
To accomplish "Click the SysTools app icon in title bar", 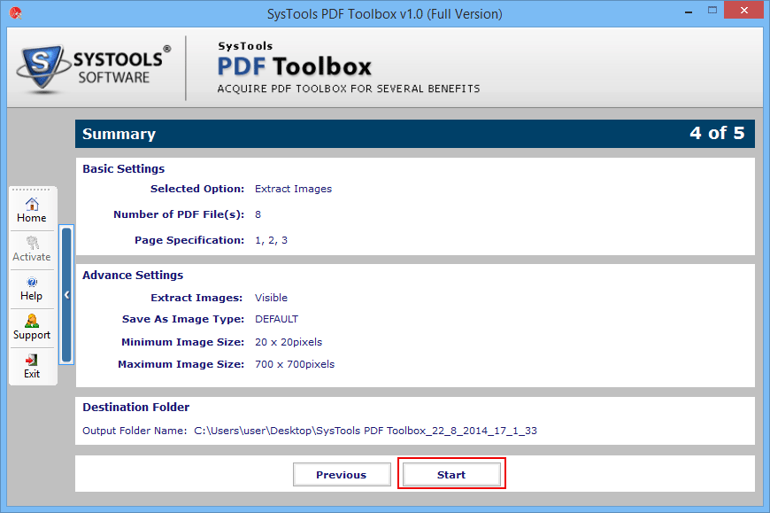I will pos(16,13).
